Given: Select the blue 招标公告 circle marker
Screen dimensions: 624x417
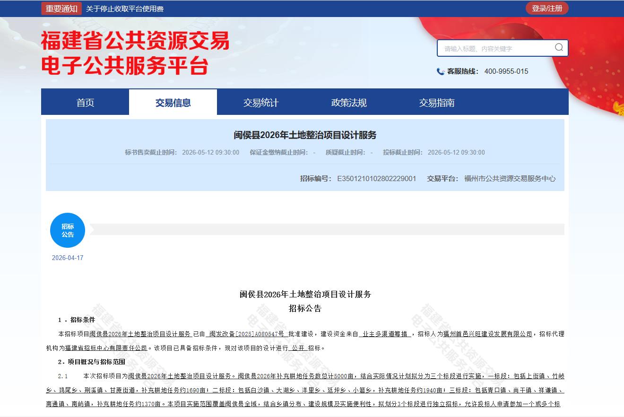Looking at the screenshot, I should [x=68, y=230].
